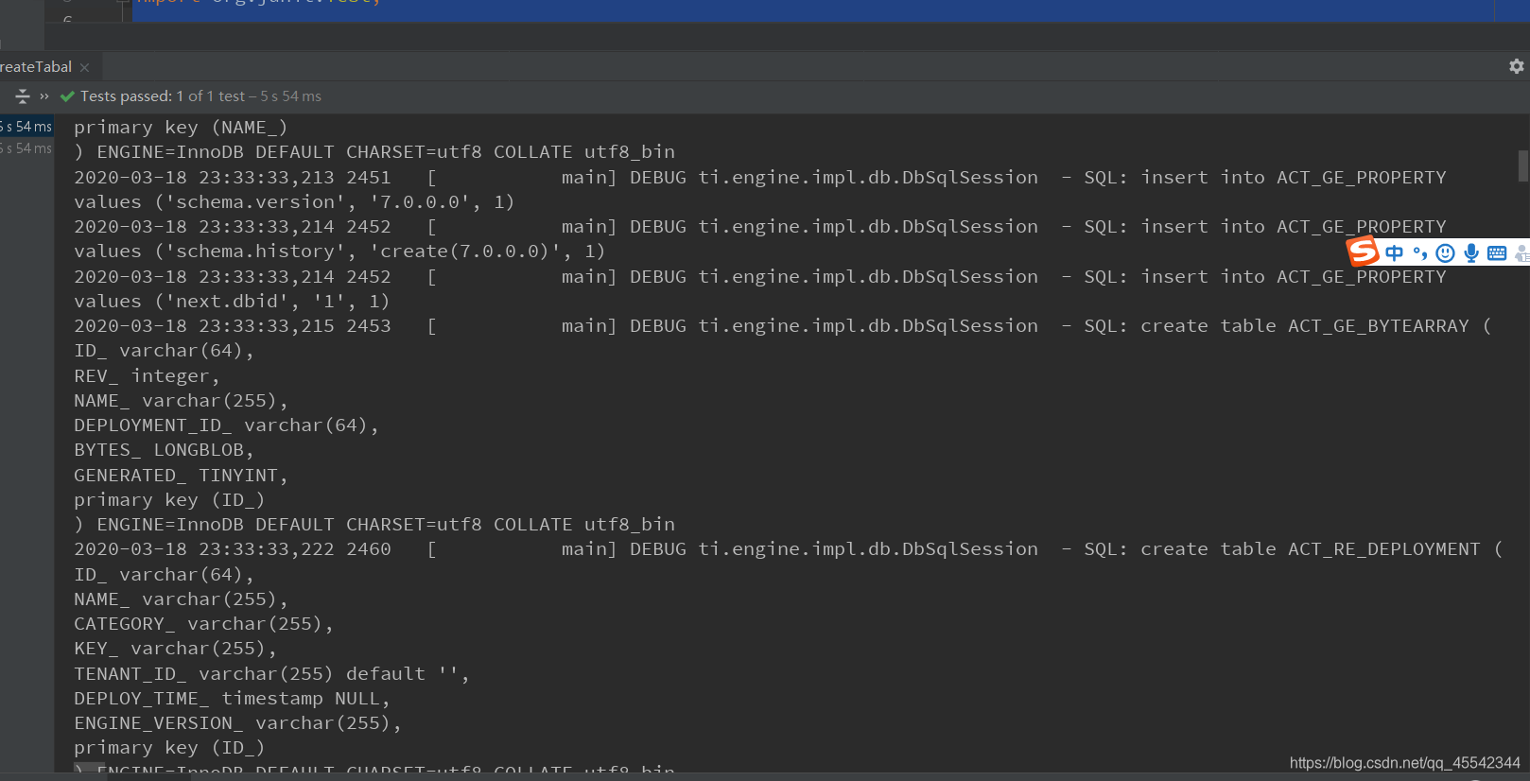Click 'ENGINE_VERSION_ varchar(255),' line
Image resolution: width=1530 pixels, height=781 pixels.
pos(237,723)
